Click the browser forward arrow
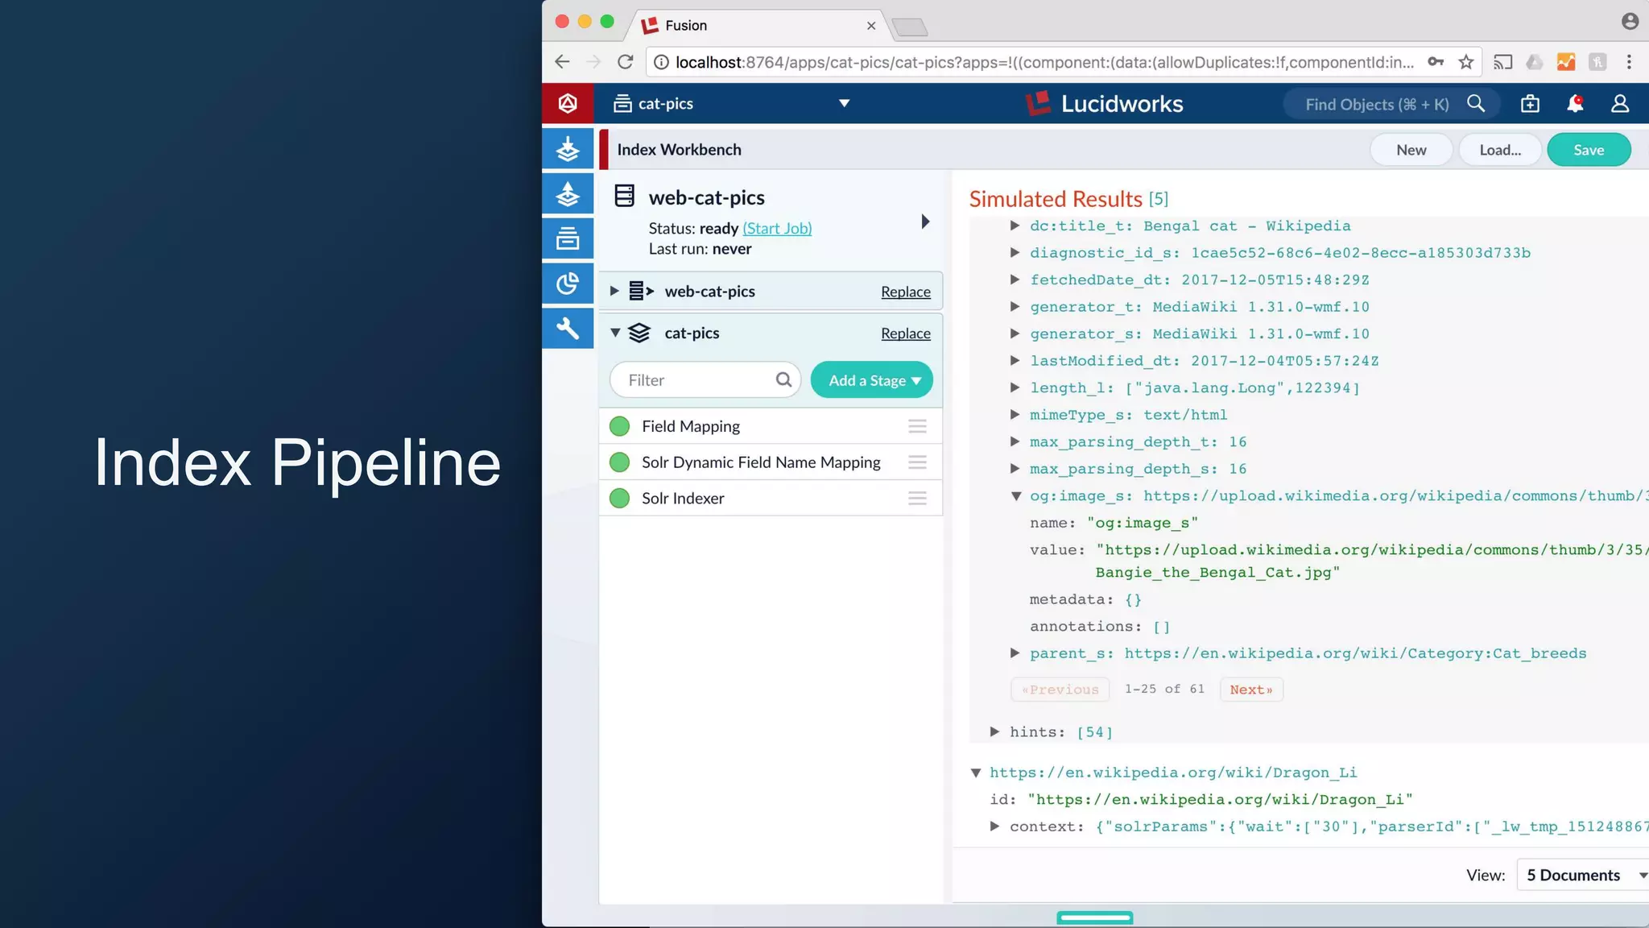This screenshot has height=928, width=1649. click(x=593, y=62)
